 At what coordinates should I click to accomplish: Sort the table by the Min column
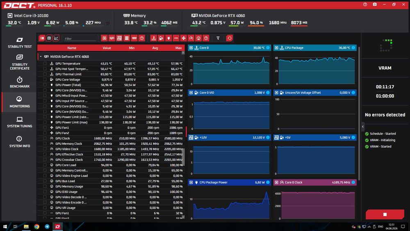click(132, 48)
